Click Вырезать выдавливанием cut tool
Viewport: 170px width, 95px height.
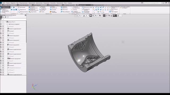[x=33, y=9]
